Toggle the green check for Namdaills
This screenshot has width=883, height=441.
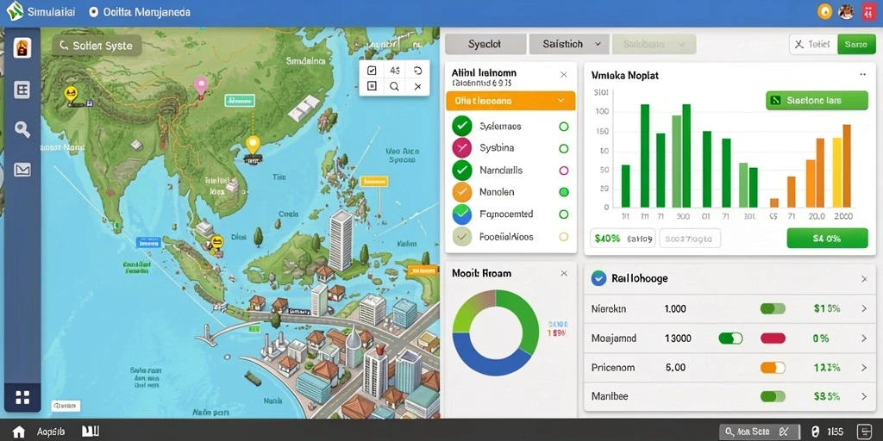(x=462, y=170)
